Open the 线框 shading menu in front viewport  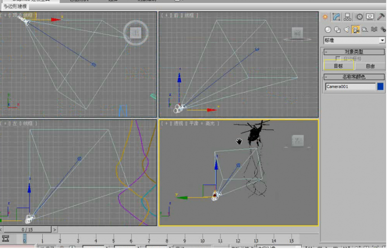189,15
